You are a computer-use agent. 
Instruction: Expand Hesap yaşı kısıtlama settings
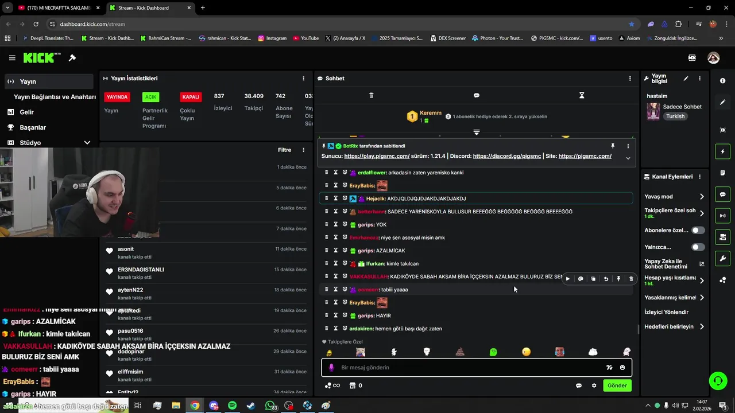[x=702, y=280]
